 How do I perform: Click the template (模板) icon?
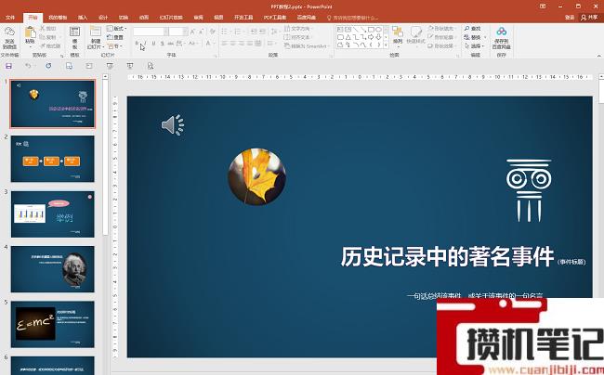click(74, 32)
